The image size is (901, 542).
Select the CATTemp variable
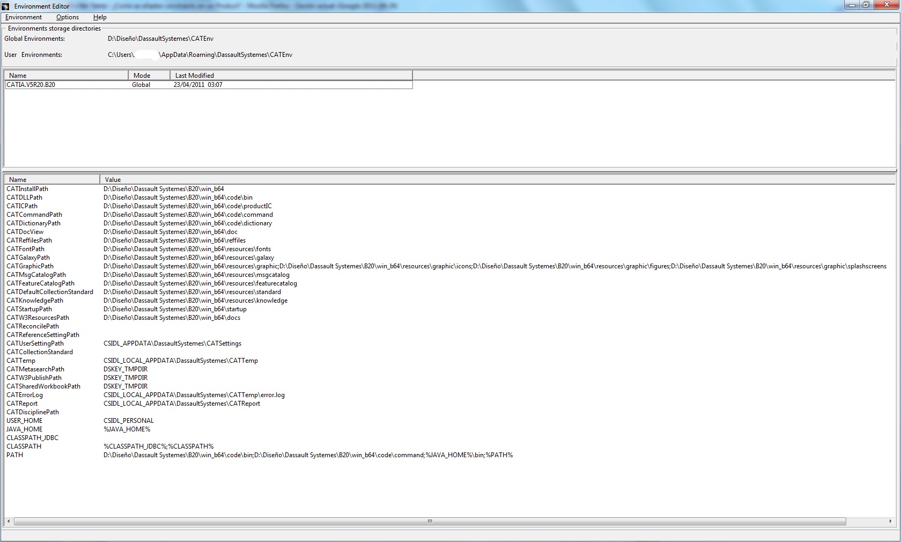click(x=21, y=361)
